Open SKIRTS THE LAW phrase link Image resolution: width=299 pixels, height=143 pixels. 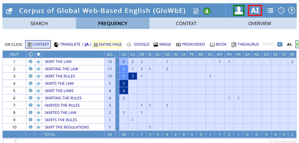[59, 83]
